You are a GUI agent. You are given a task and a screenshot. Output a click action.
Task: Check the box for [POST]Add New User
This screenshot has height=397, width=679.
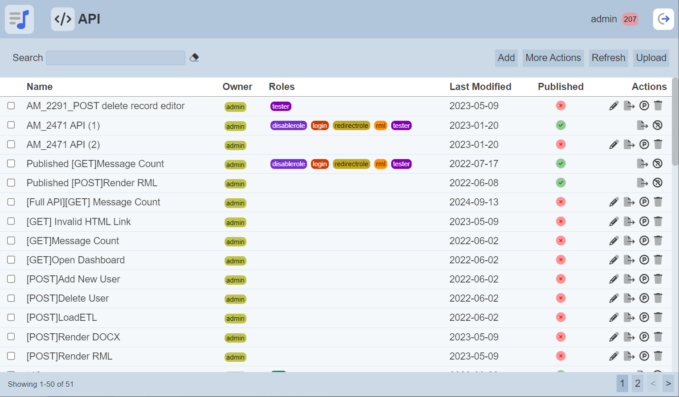pos(11,279)
